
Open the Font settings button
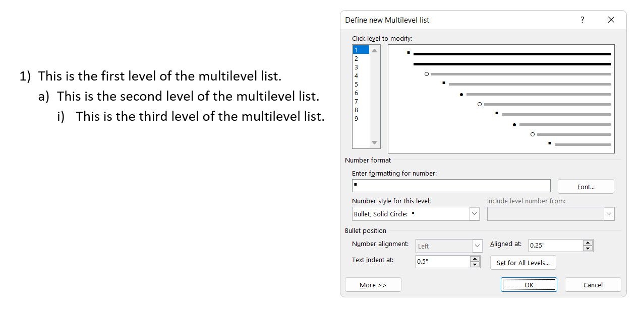586,187
